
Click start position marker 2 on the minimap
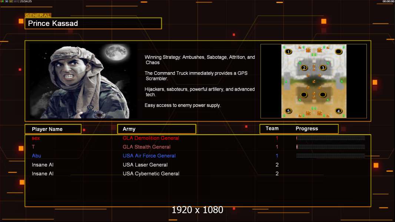point(304,68)
